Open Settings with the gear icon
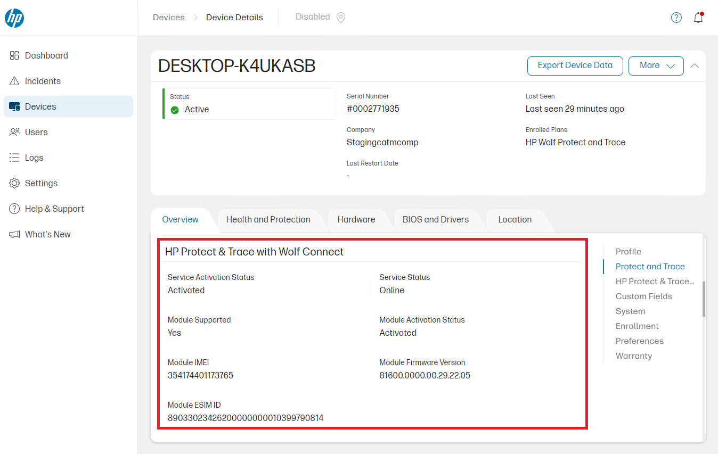Image resolution: width=718 pixels, height=454 pixels. pos(14,183)
